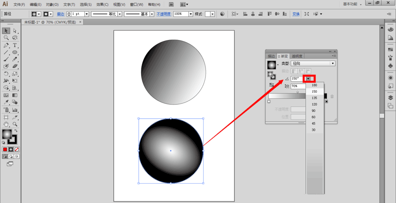
Task: Click the large Fill swatch in toolbox
Action: pyautogui.click(x=7, y=134)
